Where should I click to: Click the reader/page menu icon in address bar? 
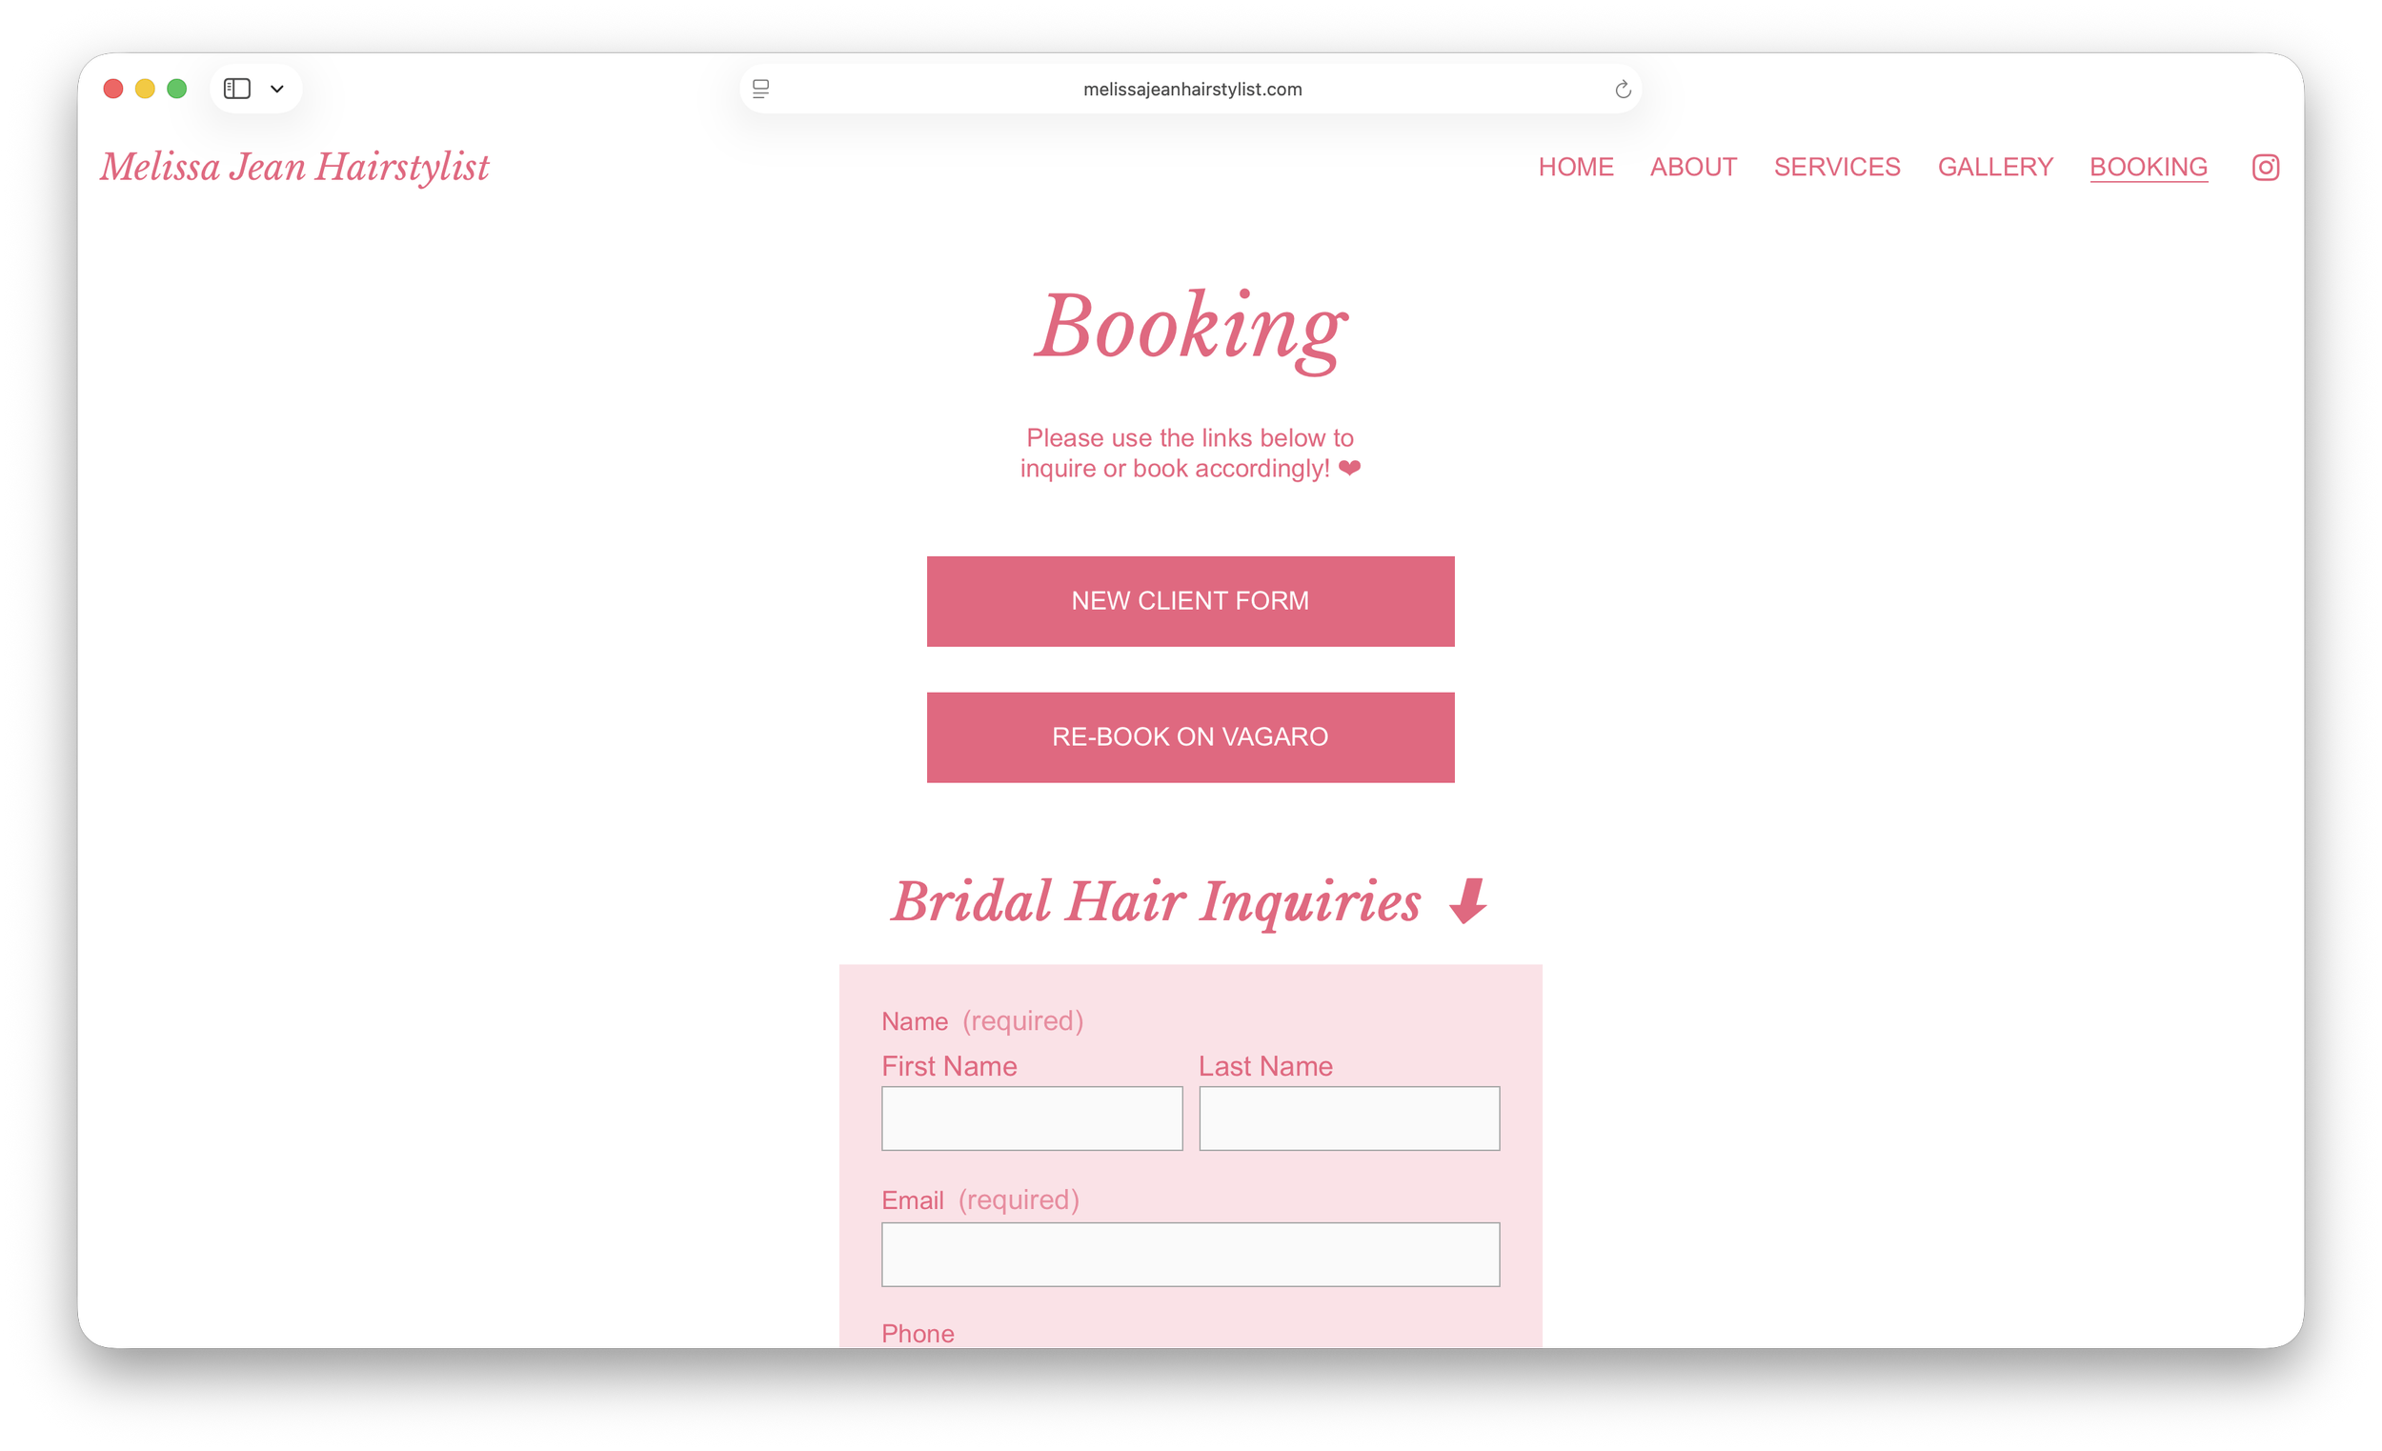click(760, 89)
